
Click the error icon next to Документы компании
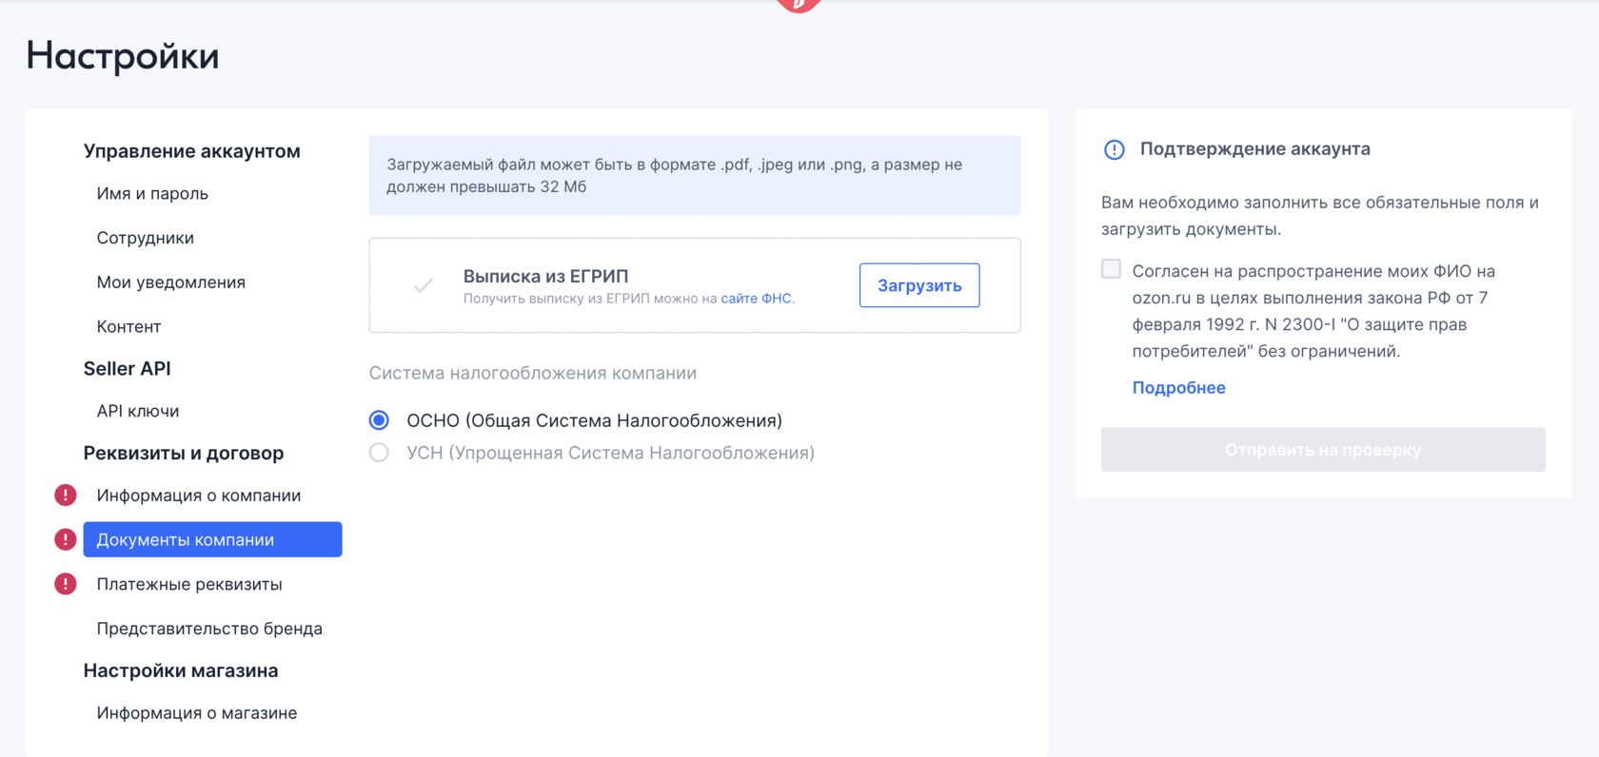(x=65, y=539)
